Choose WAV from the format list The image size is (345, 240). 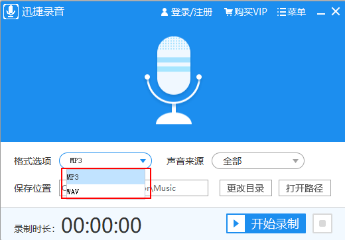[105, 191]
